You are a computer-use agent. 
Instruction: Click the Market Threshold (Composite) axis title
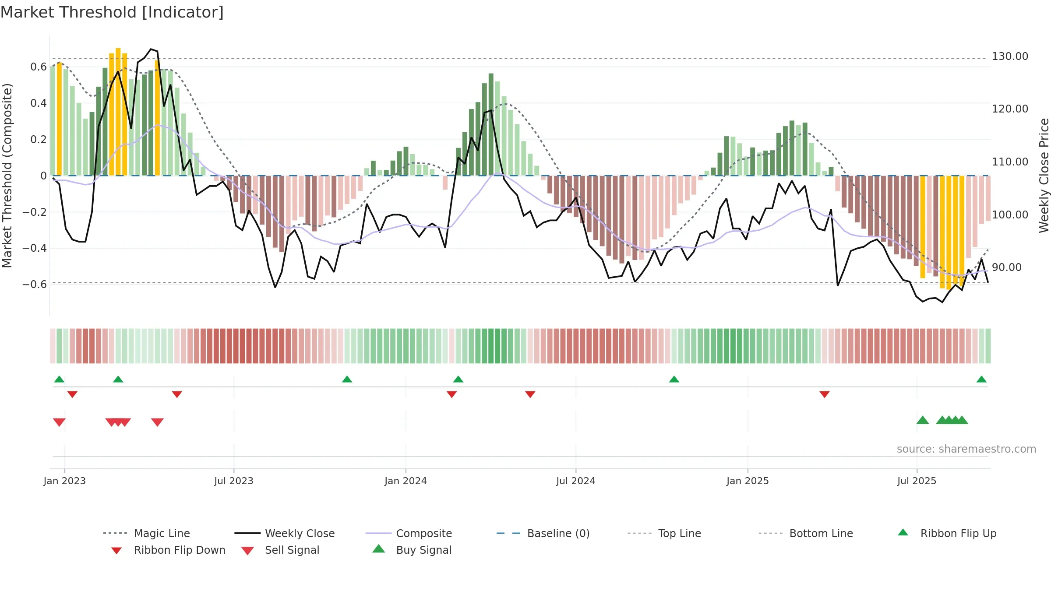point(7,176)
